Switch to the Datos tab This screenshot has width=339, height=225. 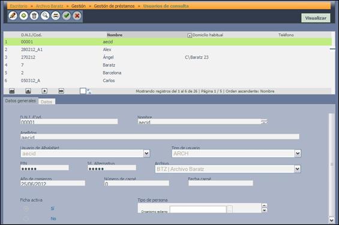(x=47, y=102)
